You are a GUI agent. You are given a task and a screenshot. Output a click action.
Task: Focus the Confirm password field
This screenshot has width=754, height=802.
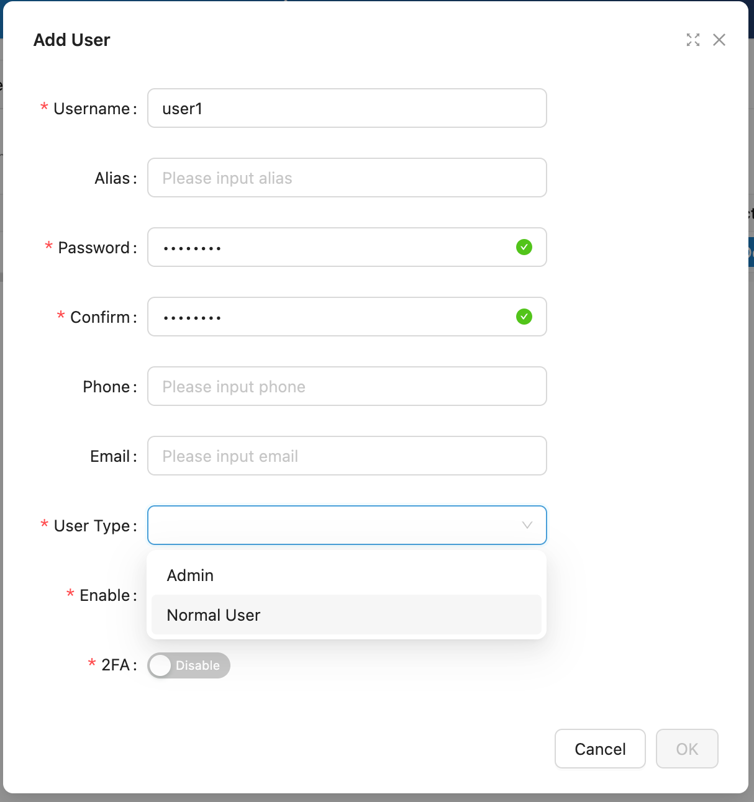point(329,317)
